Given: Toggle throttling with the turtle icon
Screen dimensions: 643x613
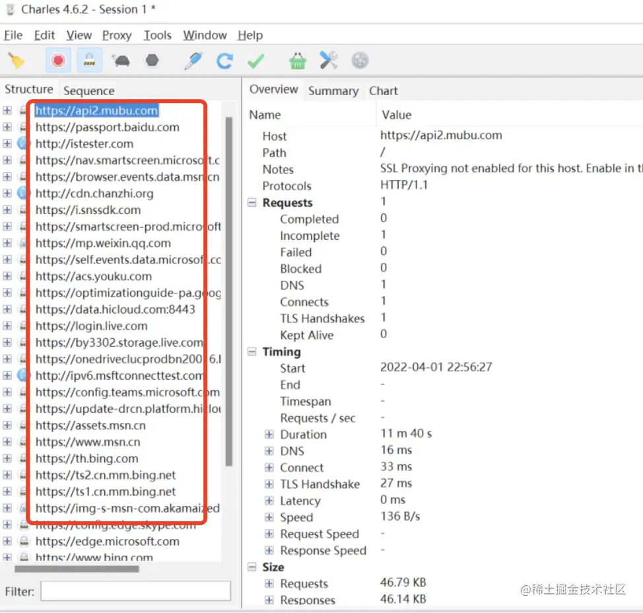Looking at the screenshot, I should (121, 61).
